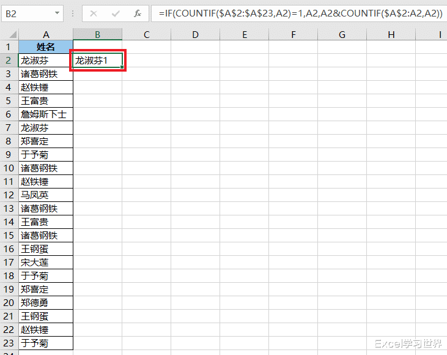Image resolution: width=447 pixels, height=355 pixels.
Task: Select column D header
Action: point(195,34)
